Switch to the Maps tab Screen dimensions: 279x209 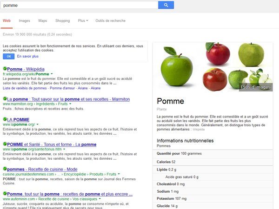43,20
